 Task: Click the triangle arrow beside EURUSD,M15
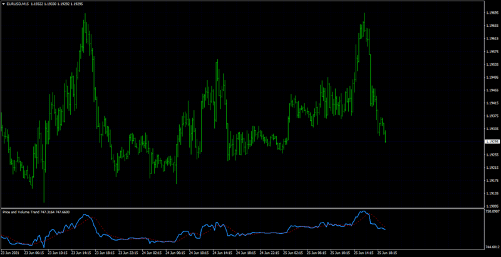pyautogui.click(x=3, y=4)
